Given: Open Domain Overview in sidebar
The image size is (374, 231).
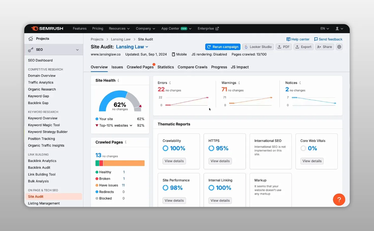Looking at the screenshot, I should click(42, 76).
